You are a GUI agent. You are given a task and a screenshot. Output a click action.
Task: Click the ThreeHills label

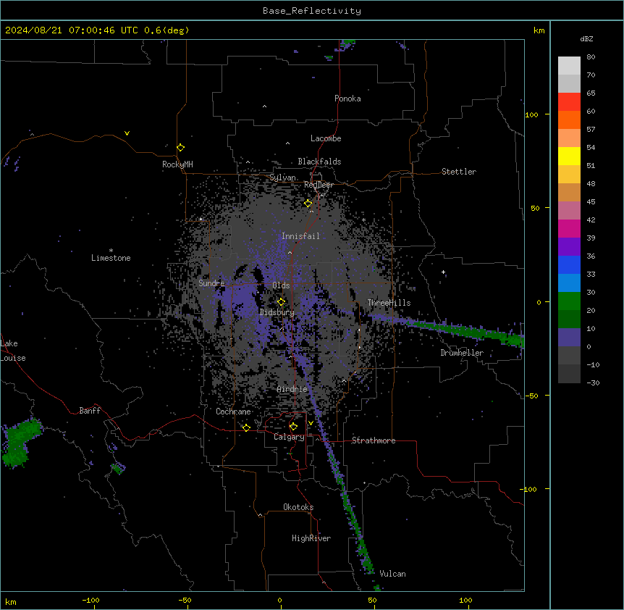[x=389, y=303]
